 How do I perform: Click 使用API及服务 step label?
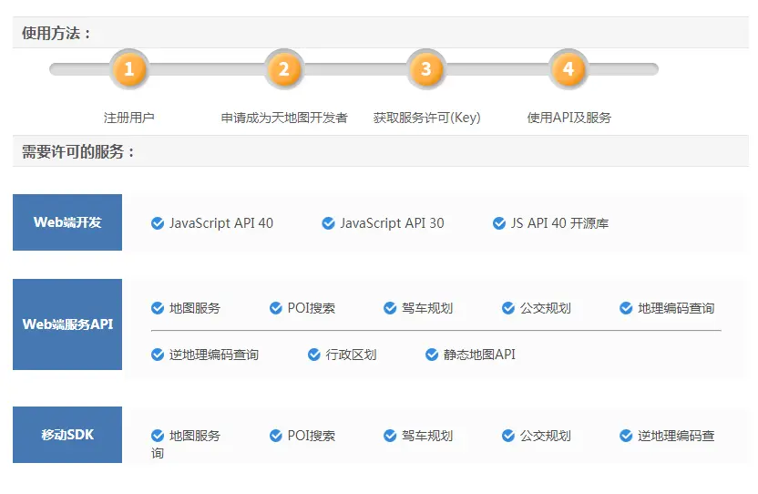coord(569,118)
